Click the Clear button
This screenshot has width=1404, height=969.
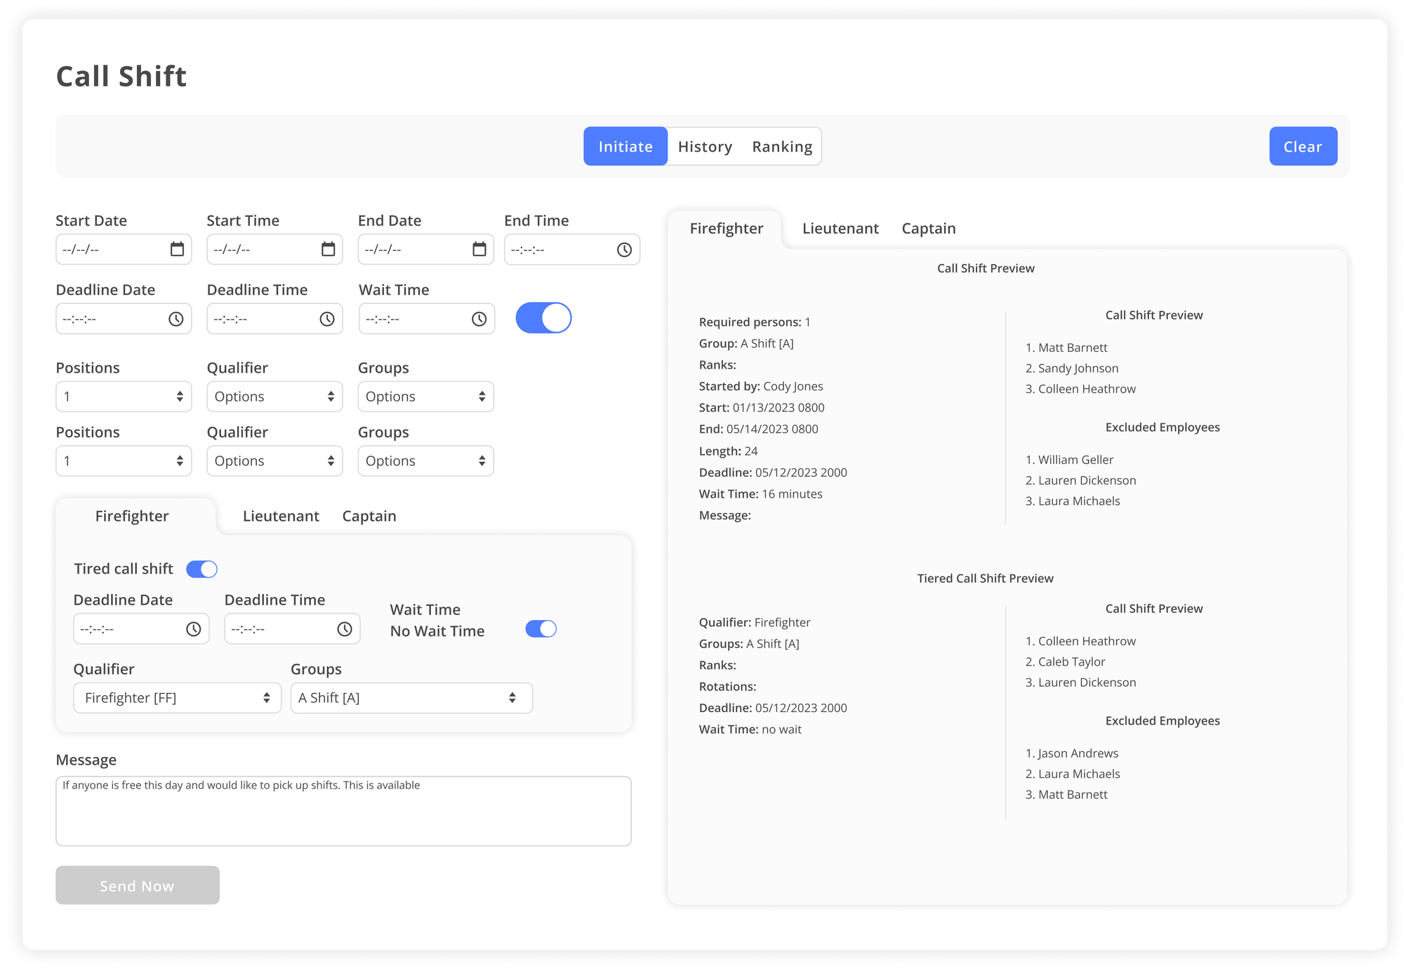tap(1303, 146)
